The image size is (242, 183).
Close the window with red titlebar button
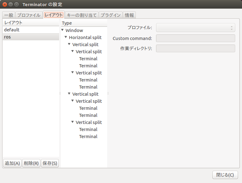5,5
